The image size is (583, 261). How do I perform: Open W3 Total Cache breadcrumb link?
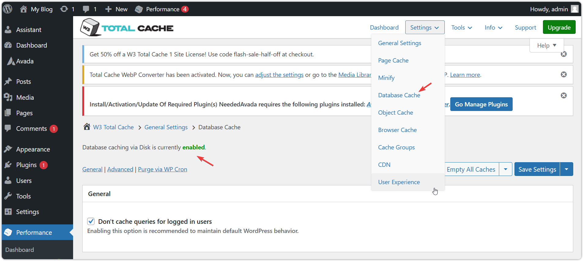(113, 127)
